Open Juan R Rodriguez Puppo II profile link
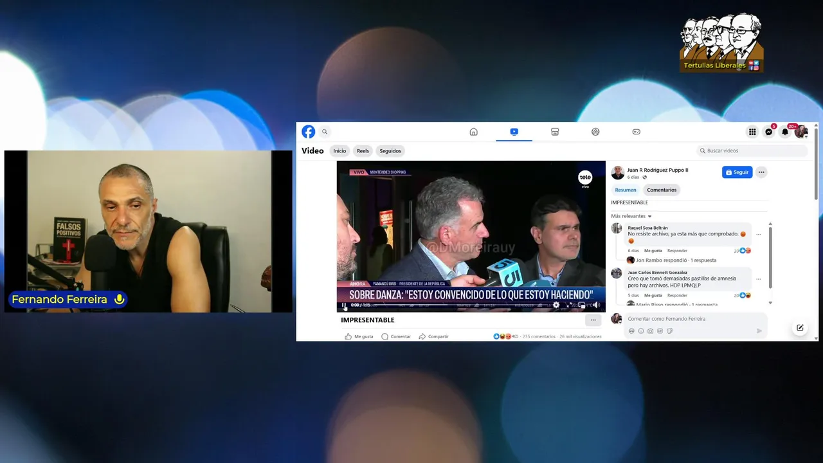Image resolution: width=823 pixels, height=463 pixels. [x=658, y=170]
